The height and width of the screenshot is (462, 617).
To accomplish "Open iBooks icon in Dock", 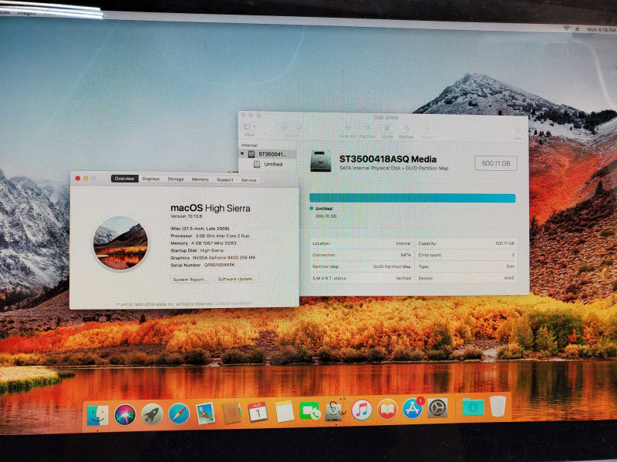I will click(387, 410).
